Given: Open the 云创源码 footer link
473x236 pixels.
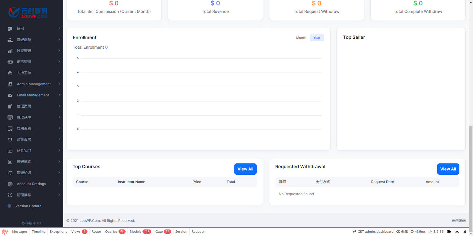Looking at the screenshot, I should click(459, 221).
